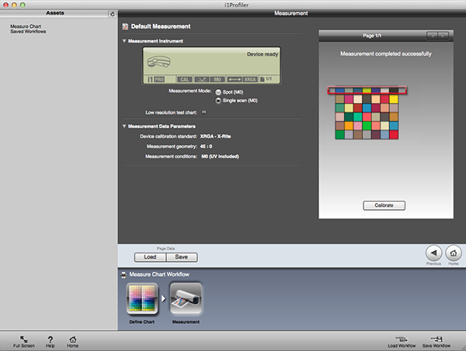The height and width of the screenshot is (351, 466).
Task: Collapse the Measurement Data Parameters section
Action: (x=124, y=126)
